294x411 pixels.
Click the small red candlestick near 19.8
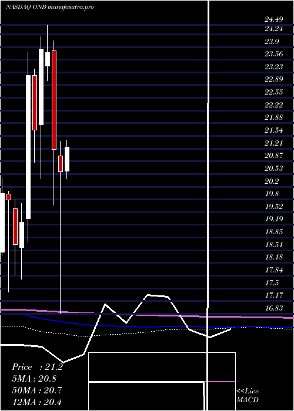click(9, 197)
